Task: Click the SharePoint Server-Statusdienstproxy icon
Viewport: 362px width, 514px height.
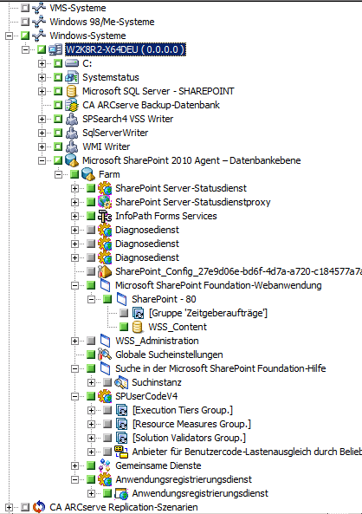Action: pyautogui.click(x=105, y=202)
